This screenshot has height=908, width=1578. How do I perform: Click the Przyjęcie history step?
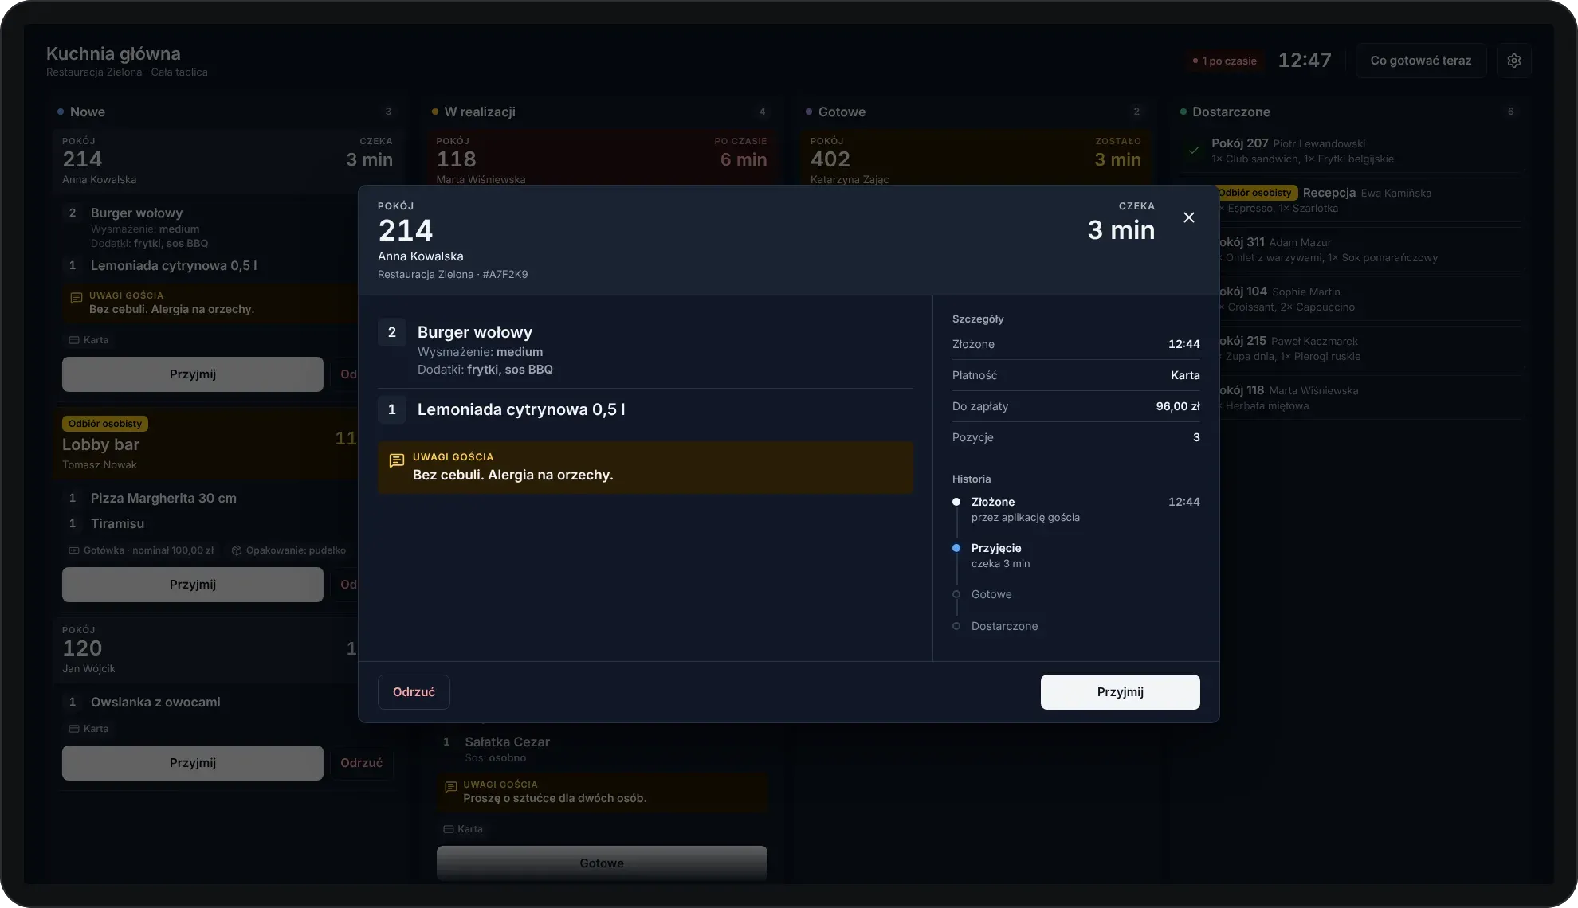click(1076, 555)
